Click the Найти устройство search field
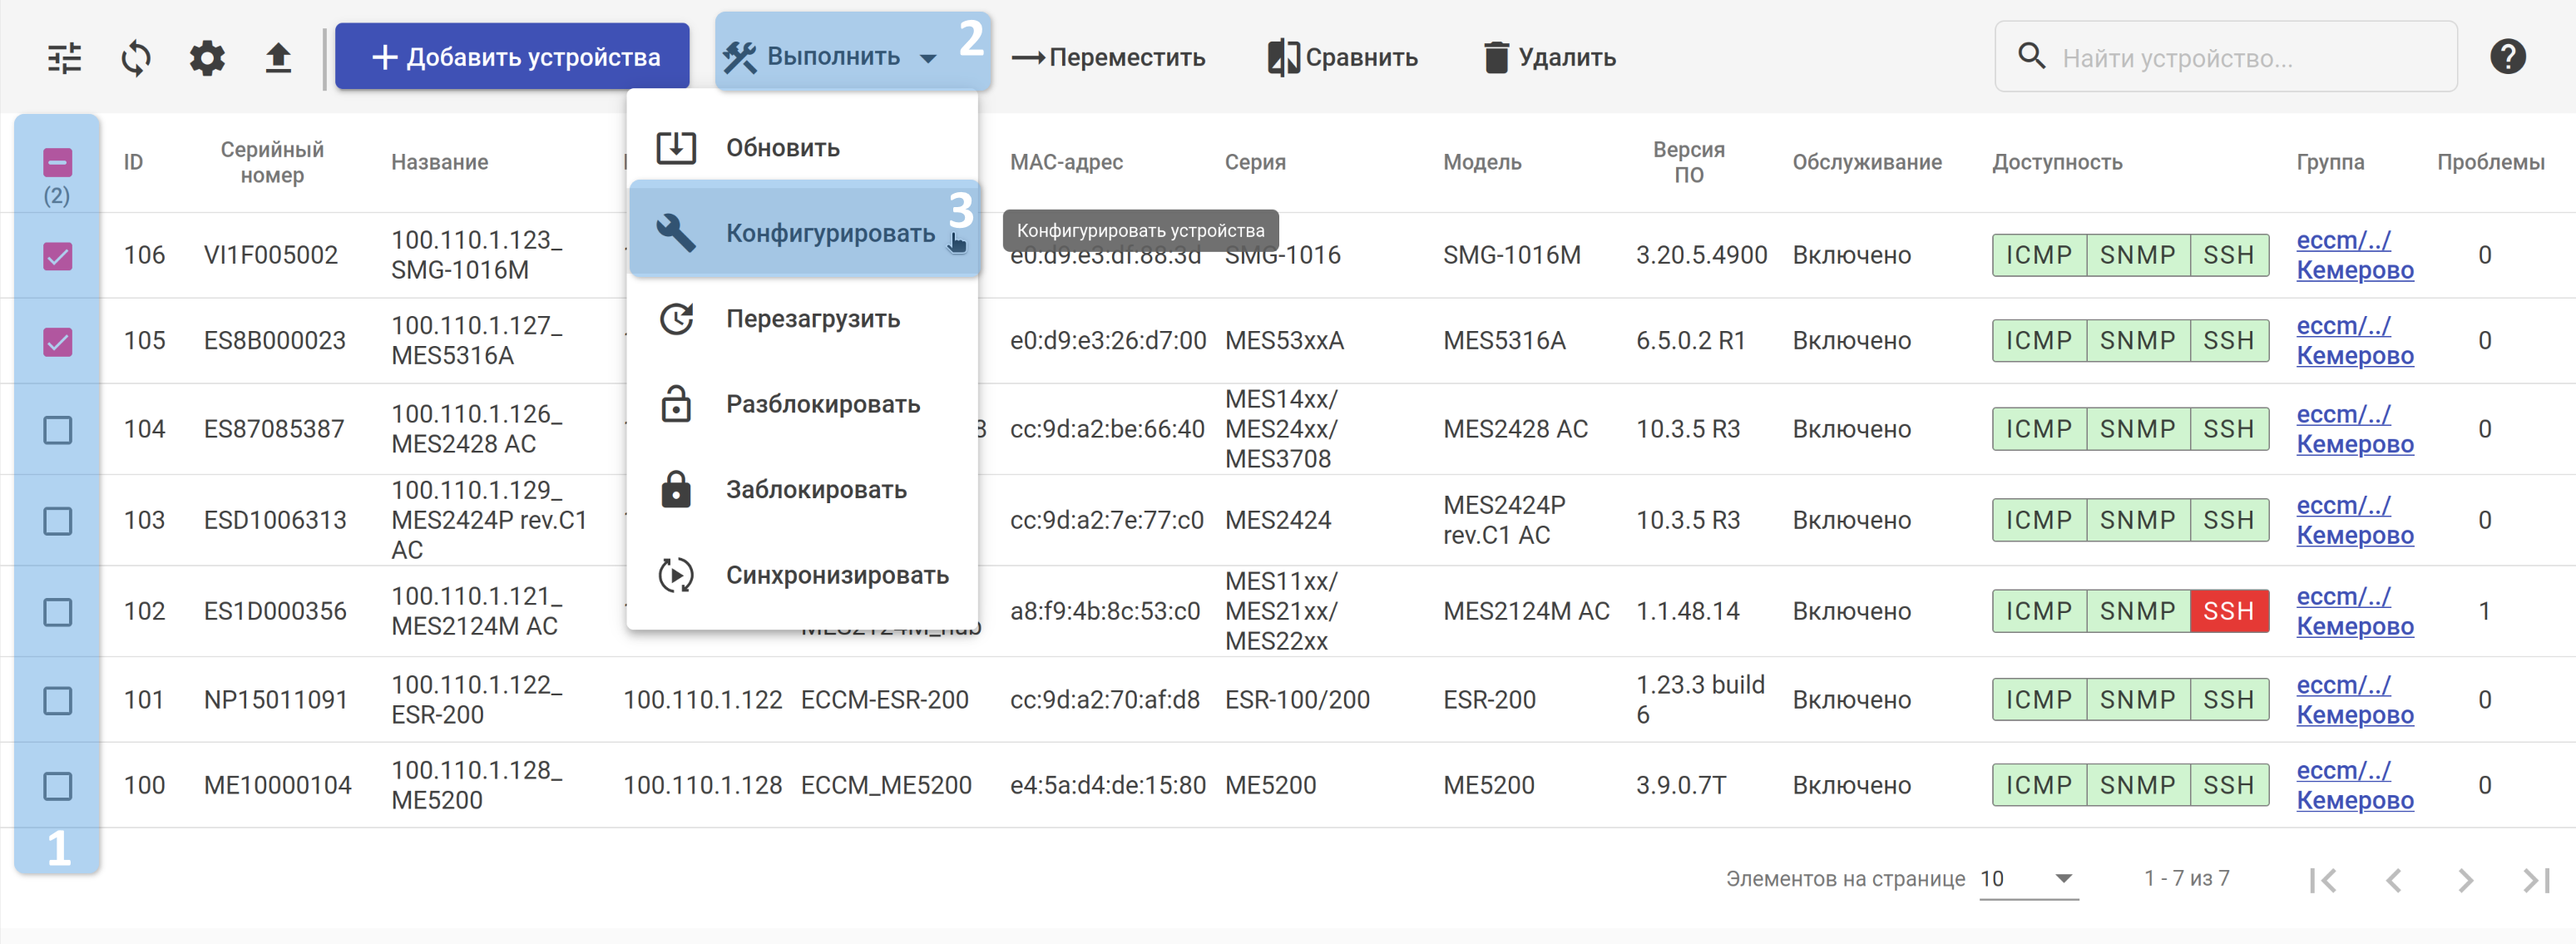This screenshot has width=2576, height=944. pyautogui.click(x=2240, y=58)
